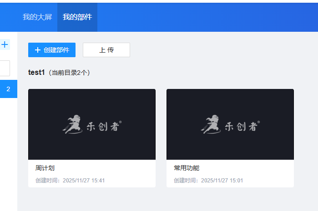Image resolution: width=318 pixels, height=211 pixels.
Task: Click the ninja logo on 周计划 preview
Action: (x=71, y=126)
